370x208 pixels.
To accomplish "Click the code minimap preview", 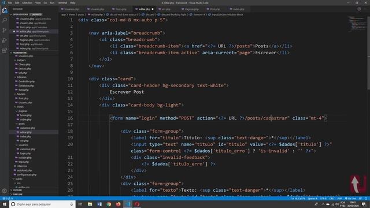I will 357,24.
